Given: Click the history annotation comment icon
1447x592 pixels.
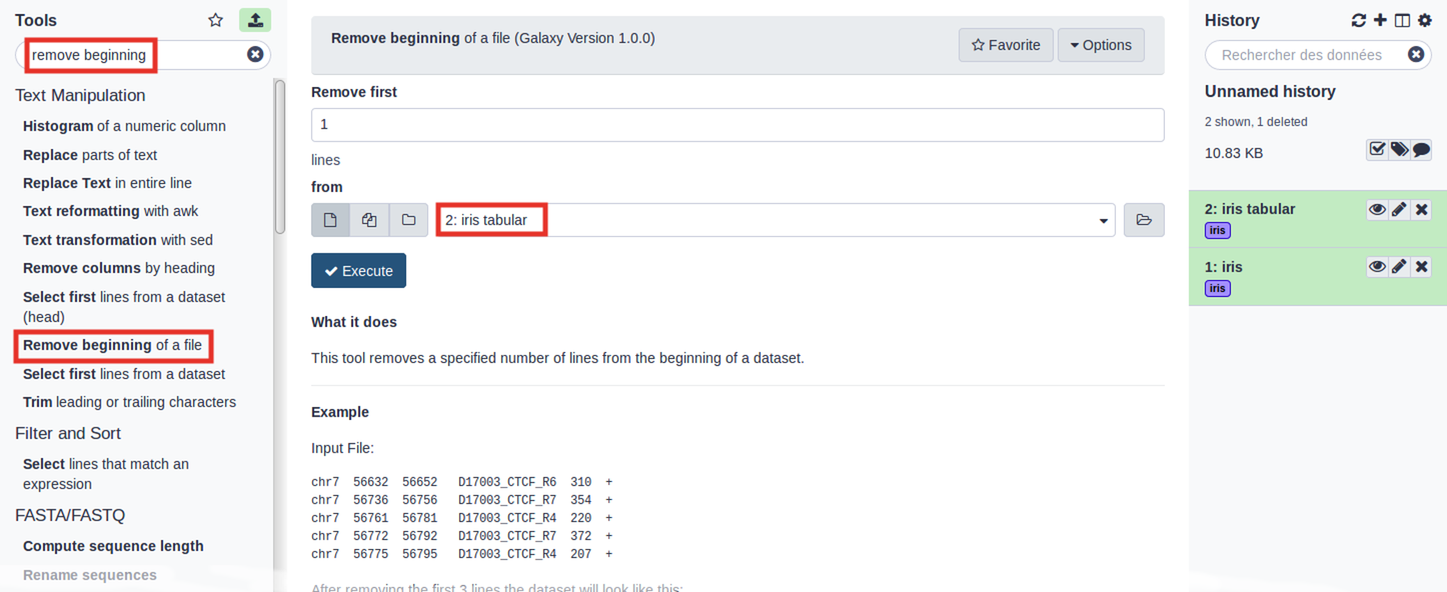Looking at the screenshot, I should (x=1421, y=150).
